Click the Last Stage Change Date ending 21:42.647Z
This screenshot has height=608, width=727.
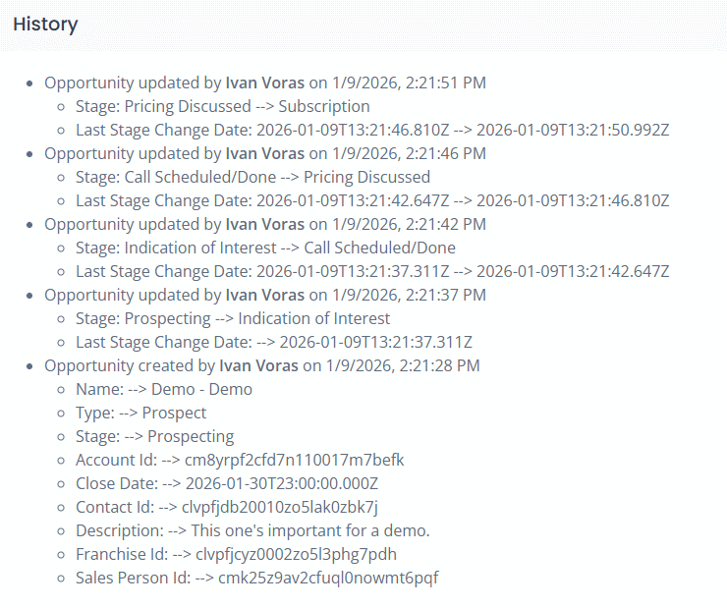372,271
